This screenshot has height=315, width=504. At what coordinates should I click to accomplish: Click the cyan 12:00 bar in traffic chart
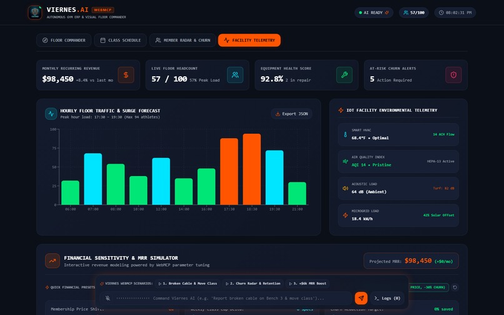click(x=161, y=181)
